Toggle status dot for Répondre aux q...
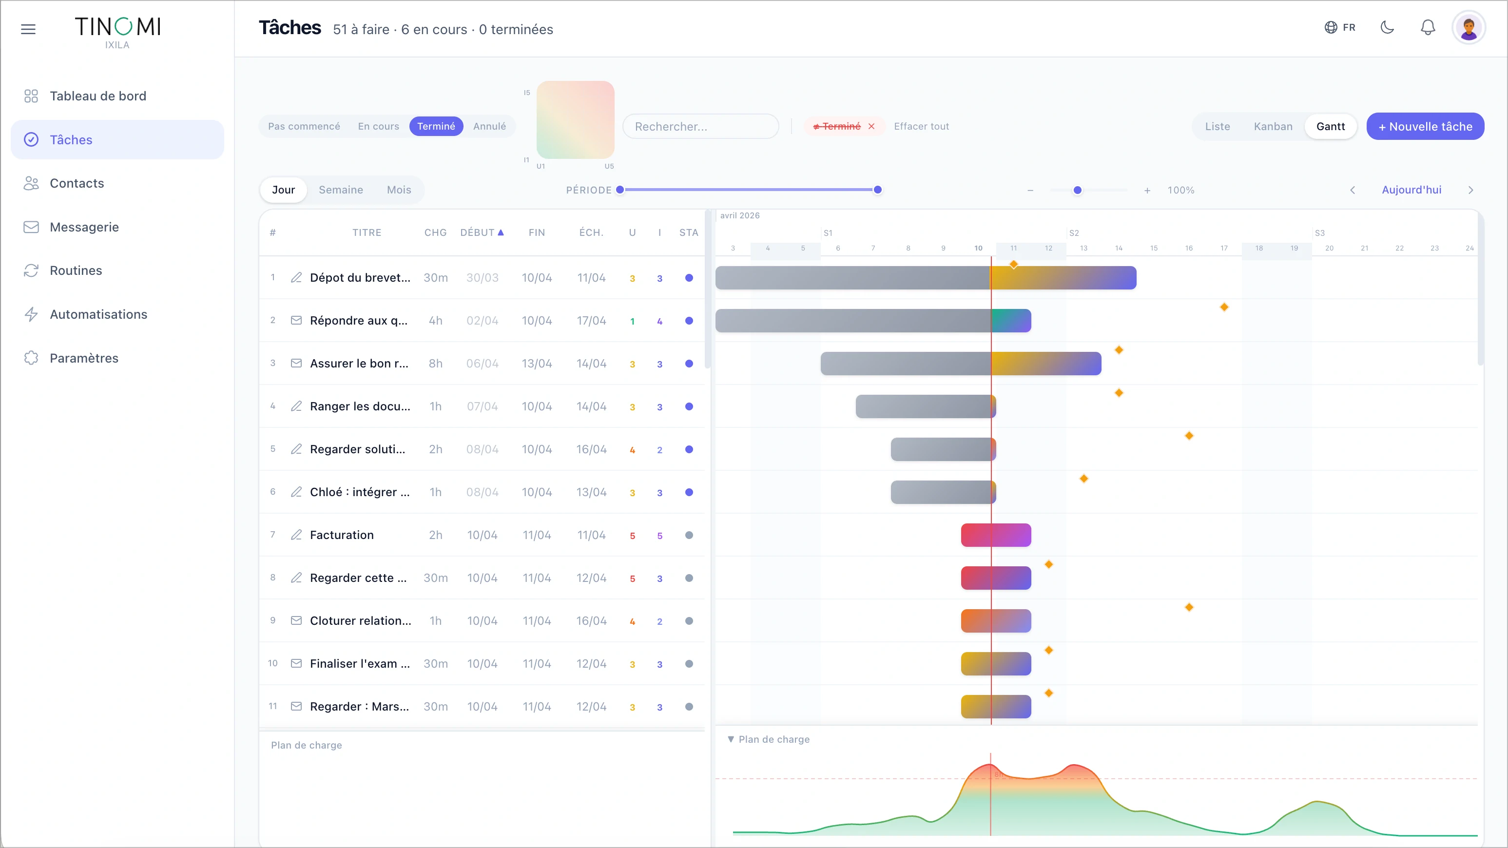 [x=689, y=321]
